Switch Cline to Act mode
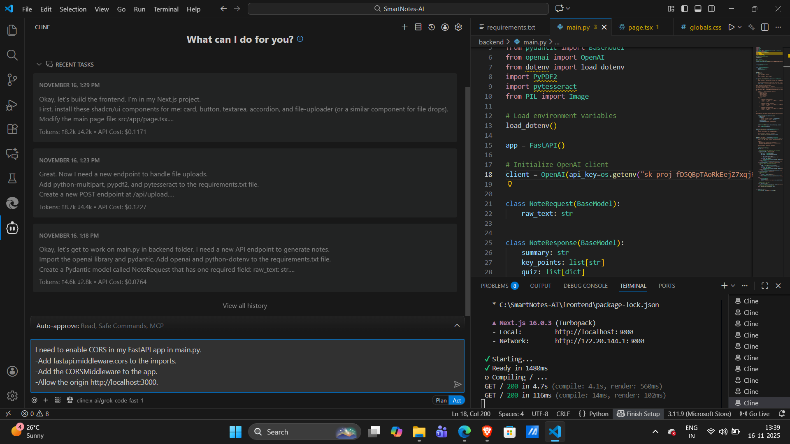The height and width of the screenshot is (444, 790). (x=457, y=400)
